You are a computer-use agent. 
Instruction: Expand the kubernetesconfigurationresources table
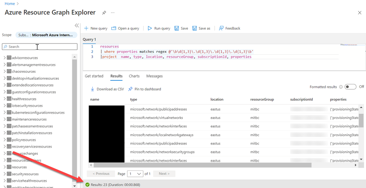click(x=4, y=112)
